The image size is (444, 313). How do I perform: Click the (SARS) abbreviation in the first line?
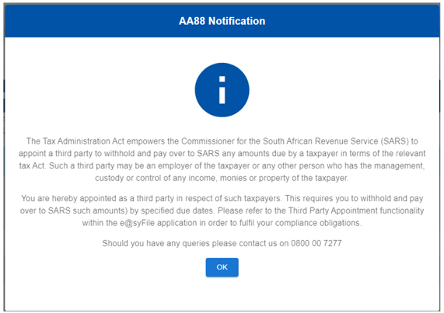coord(395,141)
